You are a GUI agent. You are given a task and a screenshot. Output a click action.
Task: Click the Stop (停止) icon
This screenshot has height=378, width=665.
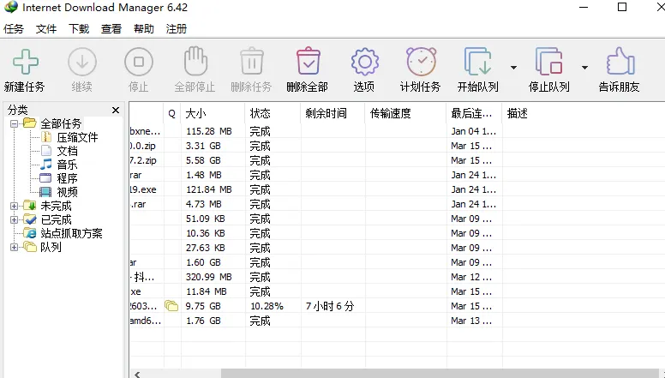pos(139,62)
